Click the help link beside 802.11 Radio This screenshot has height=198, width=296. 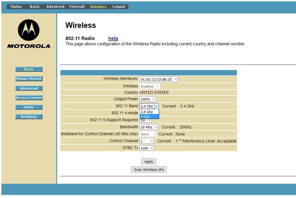113,38
